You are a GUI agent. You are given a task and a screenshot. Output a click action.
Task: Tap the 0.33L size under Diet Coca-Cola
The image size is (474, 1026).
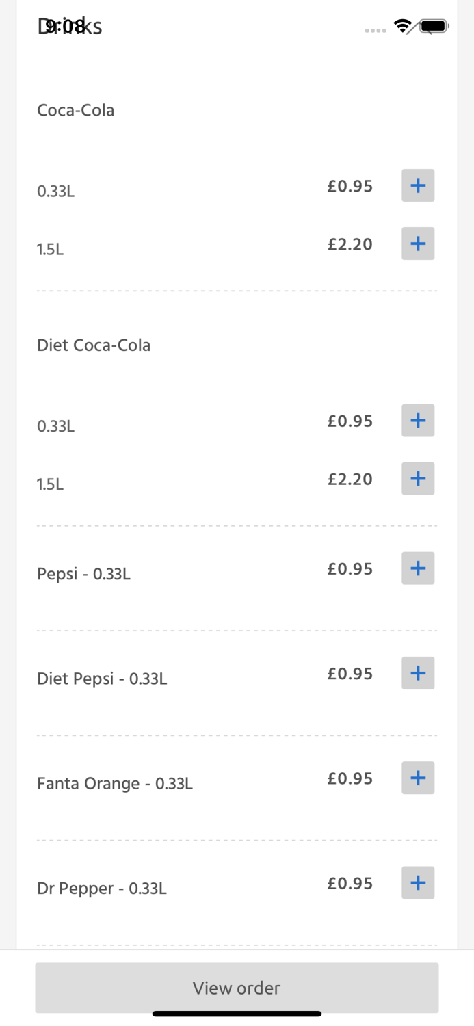tap(56, 426)
